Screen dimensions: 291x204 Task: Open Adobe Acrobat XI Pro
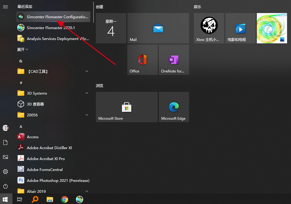53,159
